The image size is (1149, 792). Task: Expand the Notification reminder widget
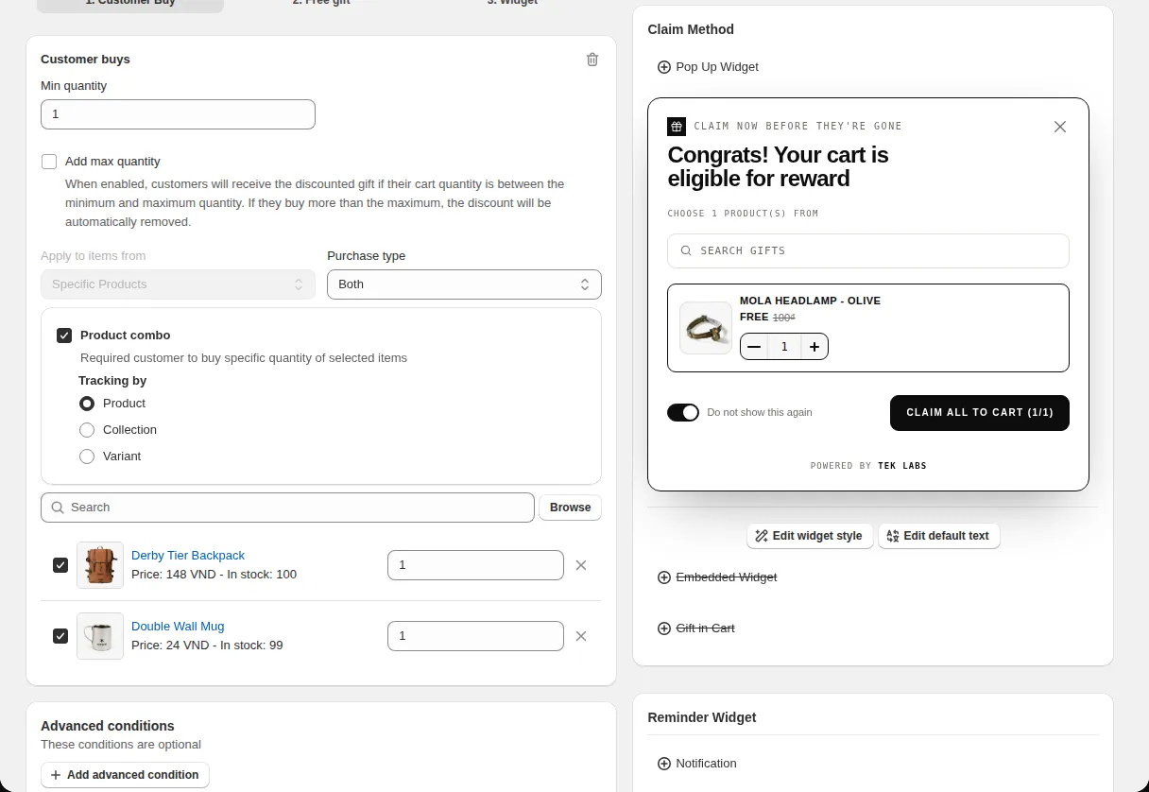697,764
